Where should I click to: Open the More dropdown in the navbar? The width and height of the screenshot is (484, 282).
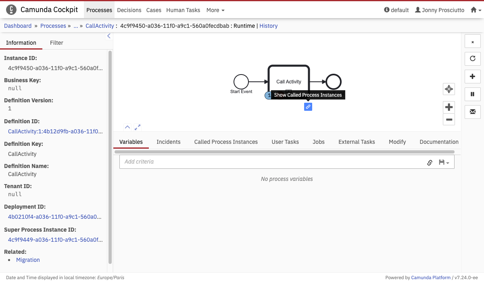pos(215,10)
